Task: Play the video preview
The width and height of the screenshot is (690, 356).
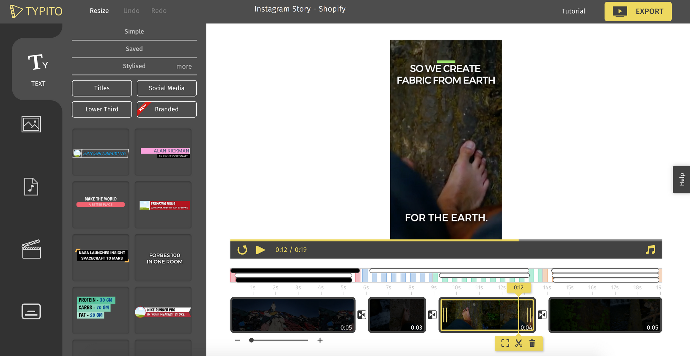Action: (x=260, y=250)
